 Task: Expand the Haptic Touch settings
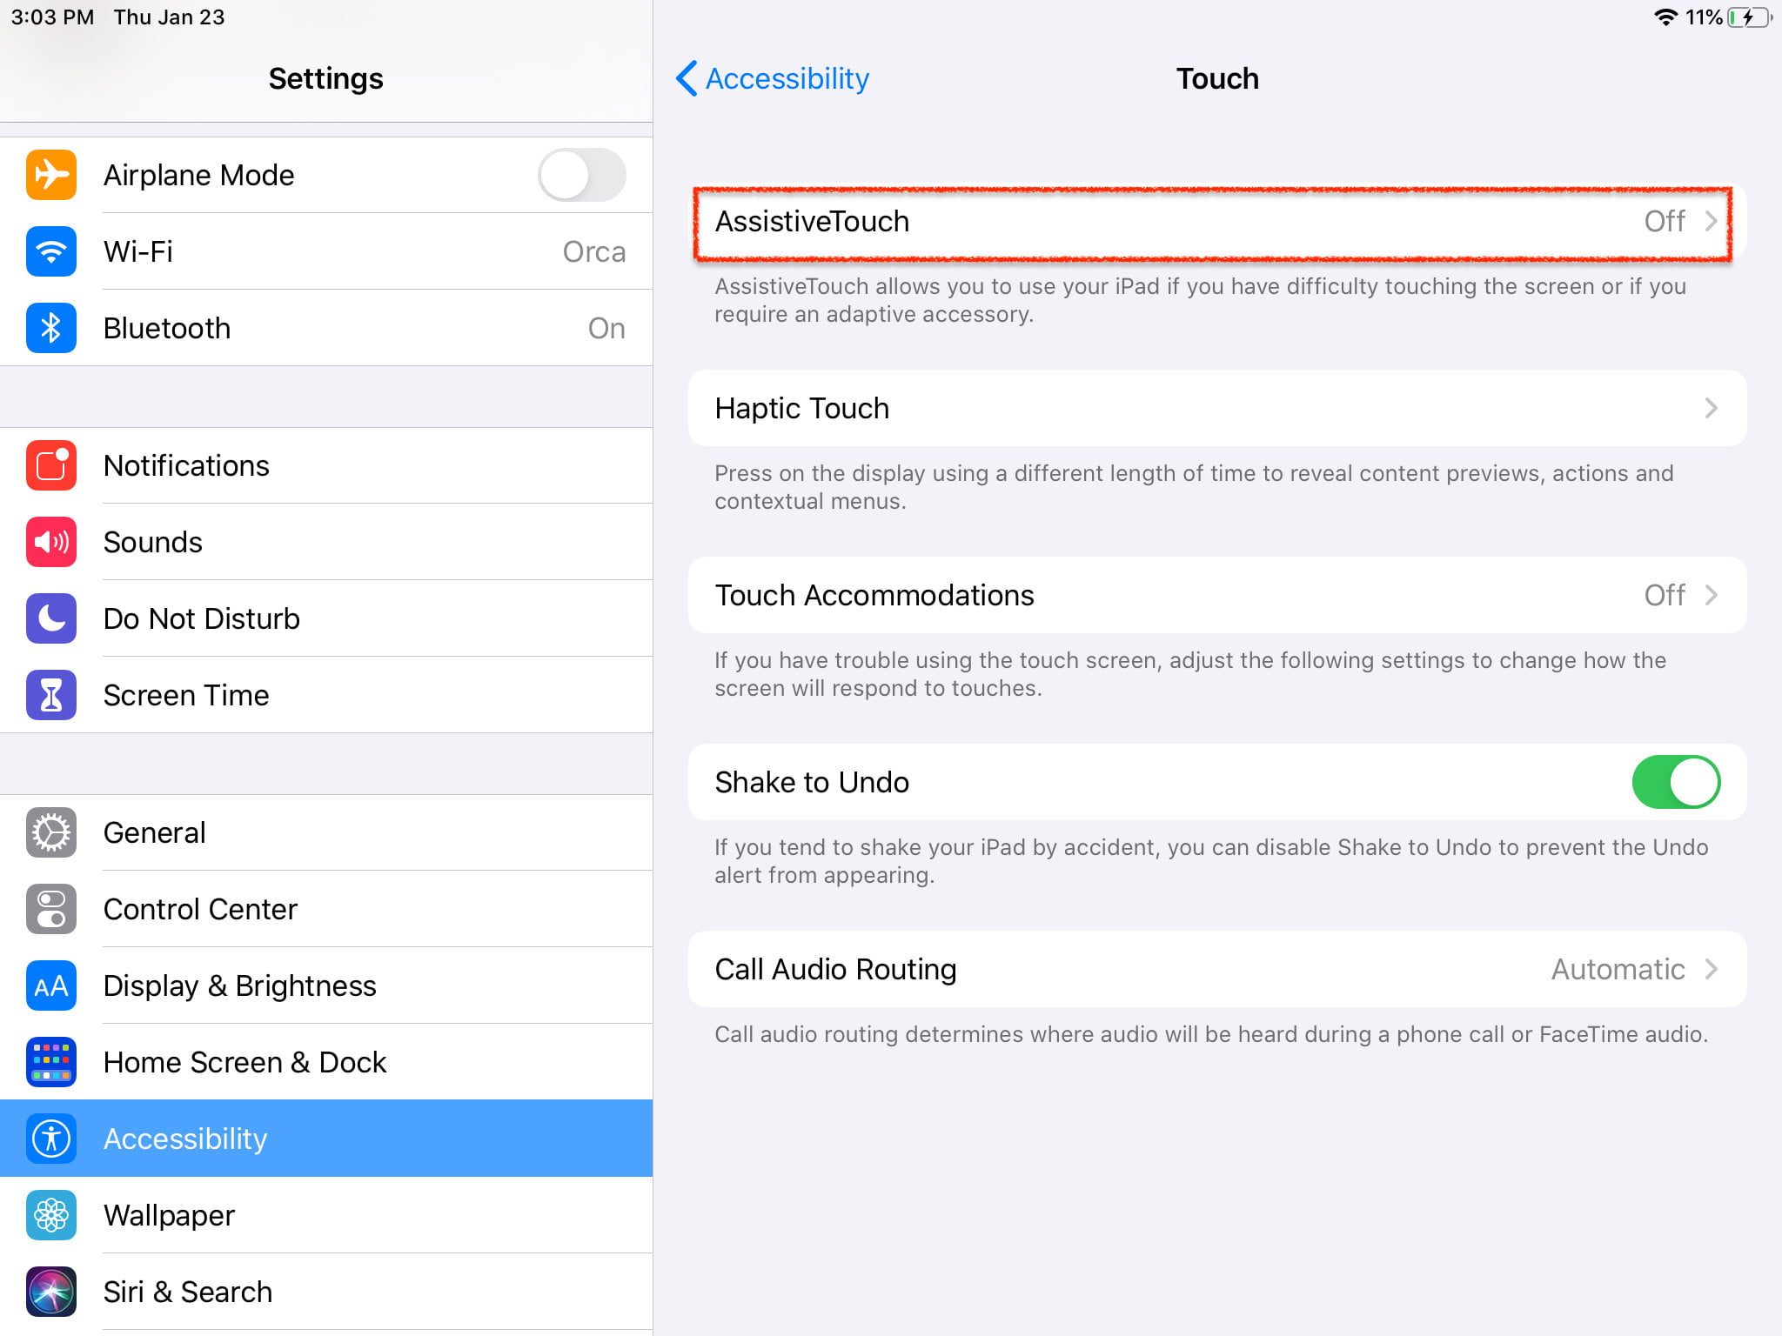tap(1218, 408)
